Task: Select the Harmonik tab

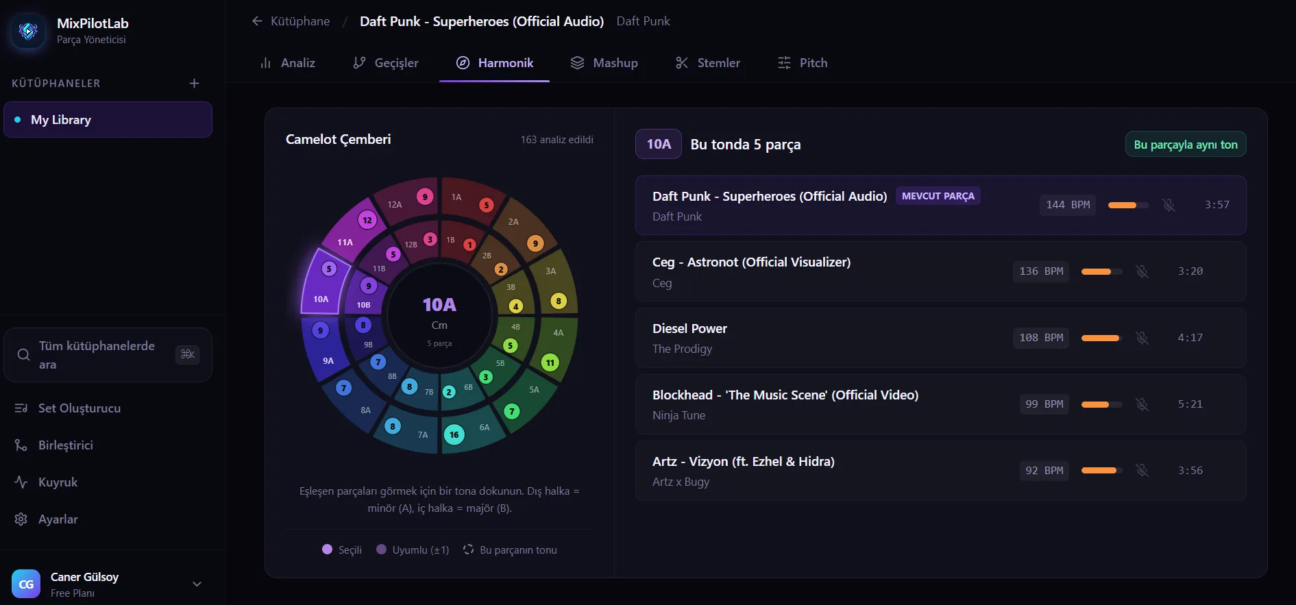Action: point(495,63)
